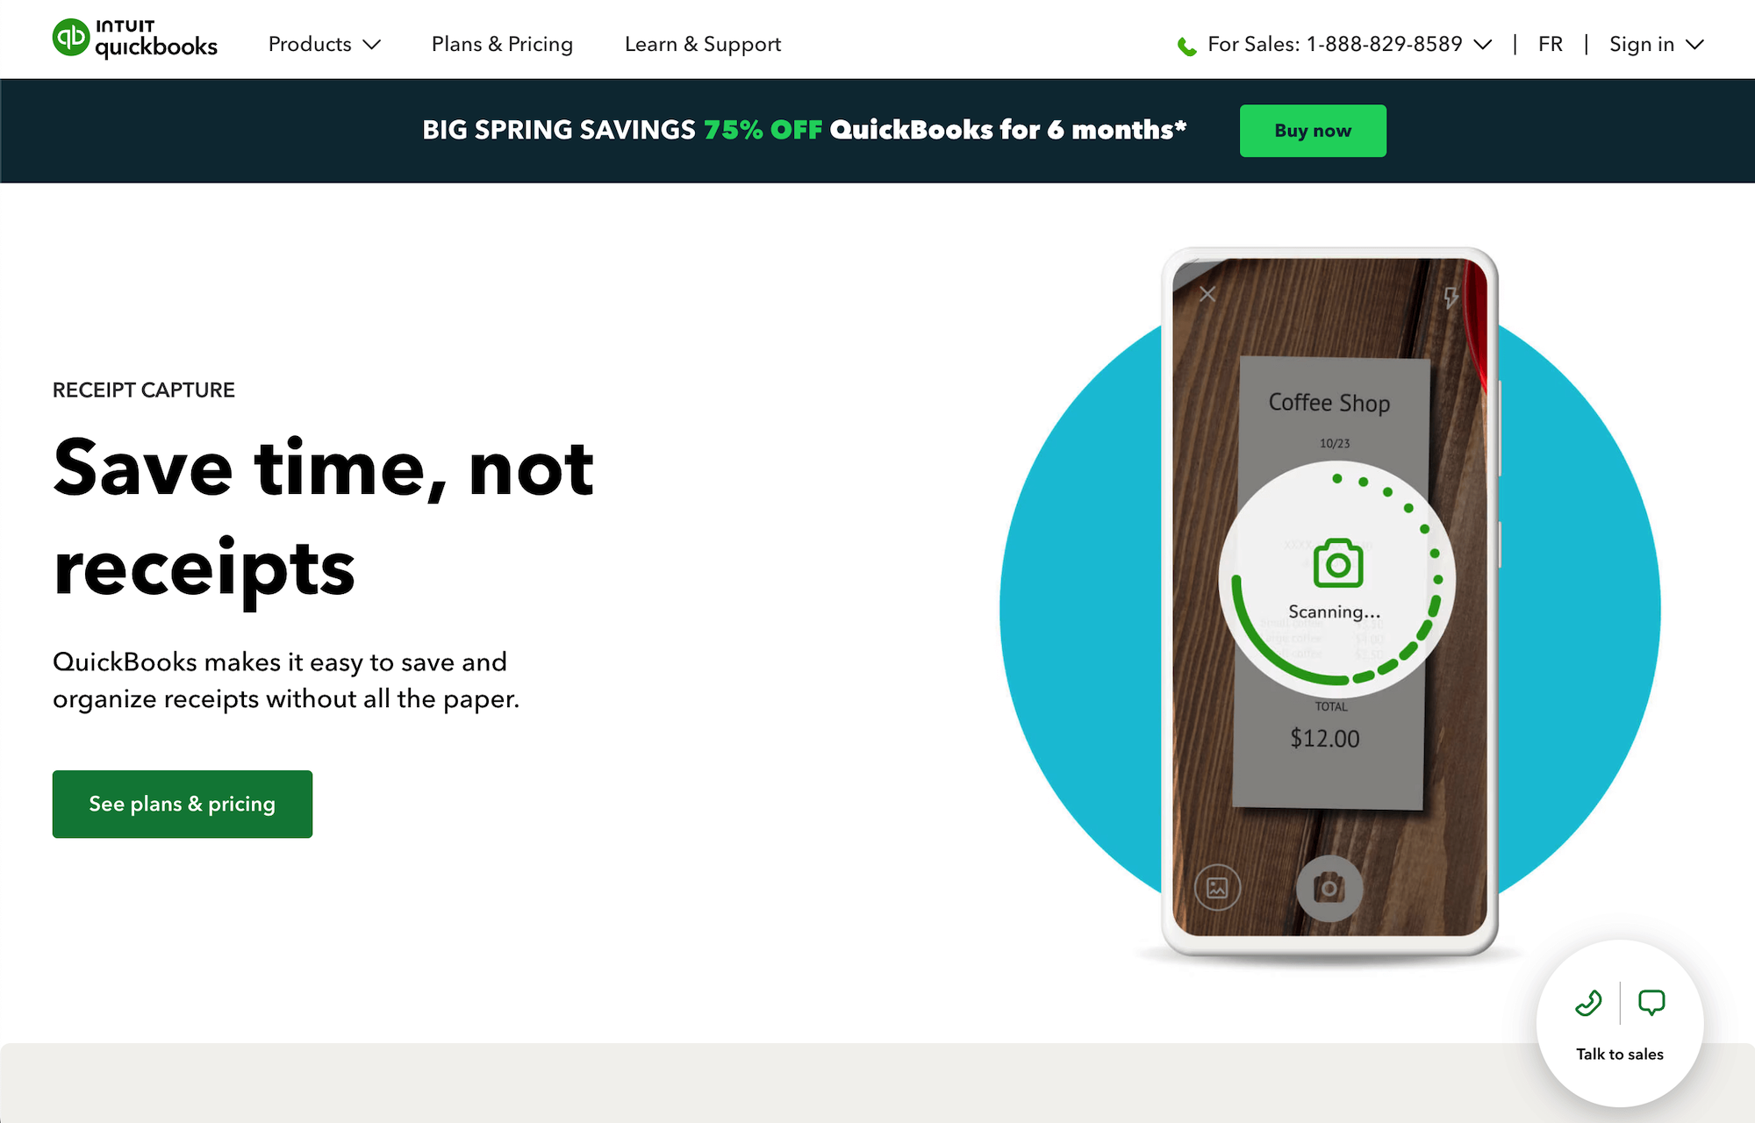Click the Talk to Sales chat icon
Viewport: 1755px width, 1123px height.
[x=1651, y=1003]
